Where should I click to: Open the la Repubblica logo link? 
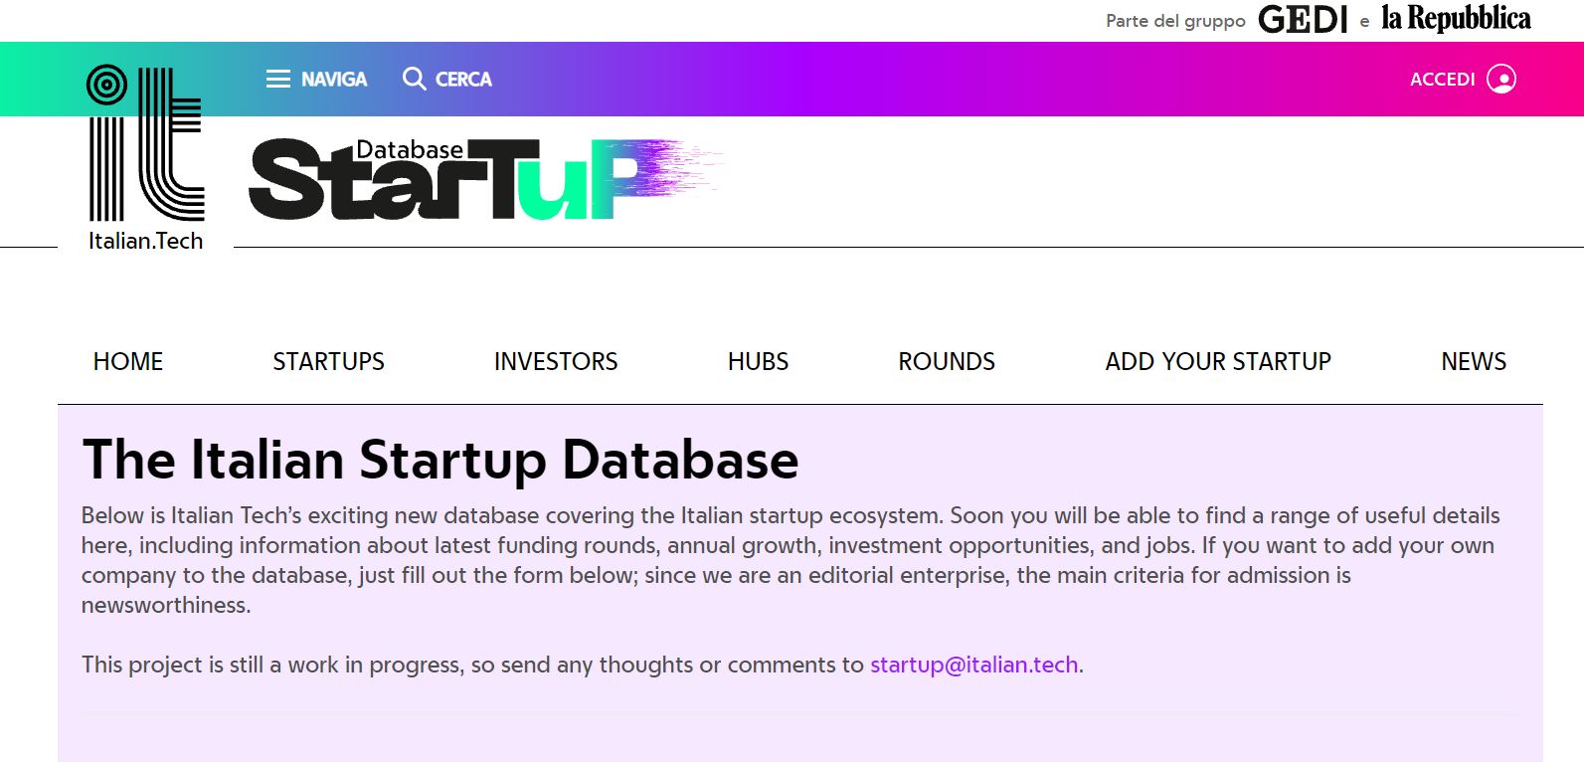pos(1456,19)
